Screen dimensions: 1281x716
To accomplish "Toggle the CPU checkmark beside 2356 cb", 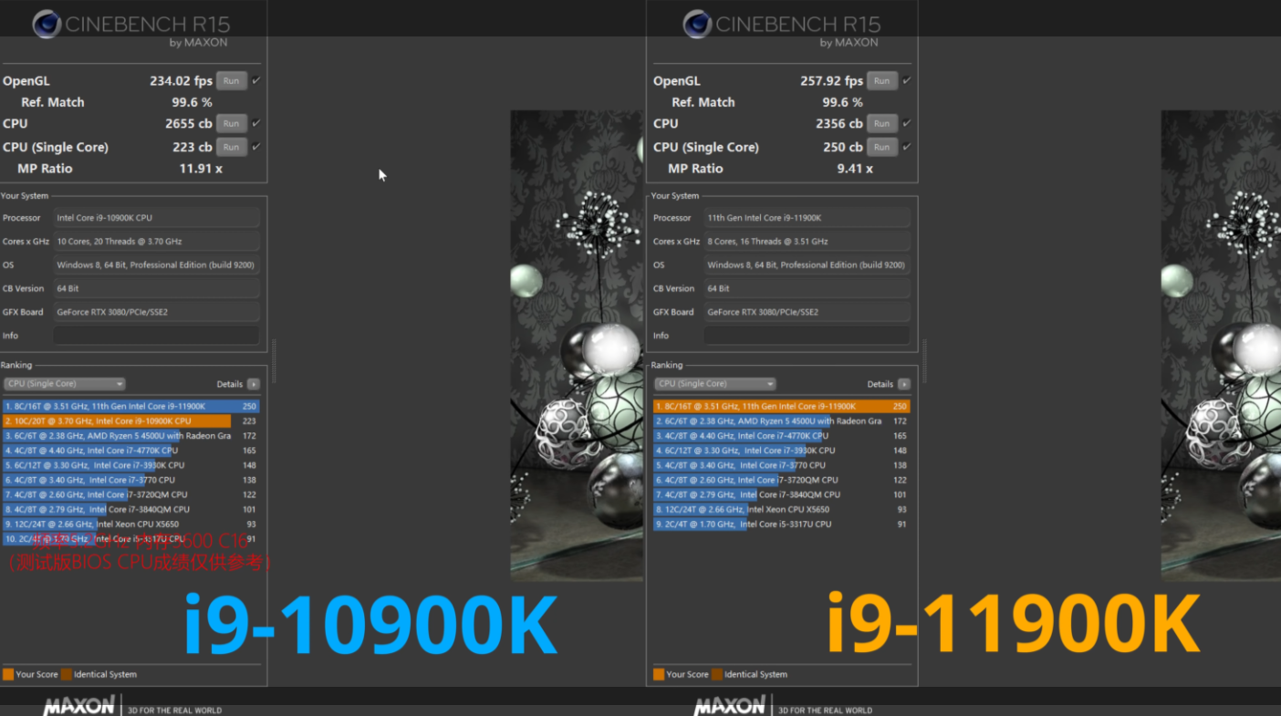I will [x=907, y=122].
